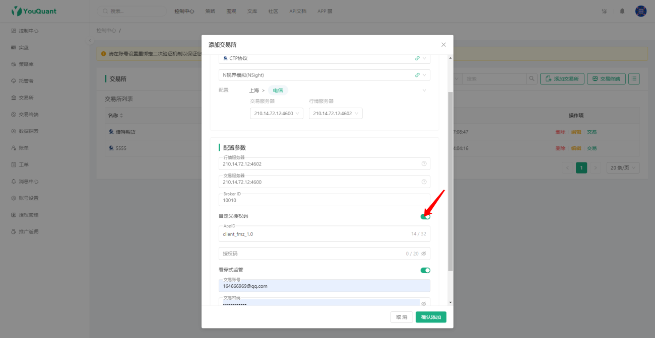Click 编辑 for the 5555 row
This screenshot has height=338, width=655.
[576, 148]
